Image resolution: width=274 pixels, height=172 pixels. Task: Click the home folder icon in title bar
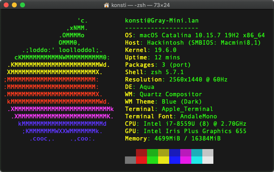pos(106,5)
